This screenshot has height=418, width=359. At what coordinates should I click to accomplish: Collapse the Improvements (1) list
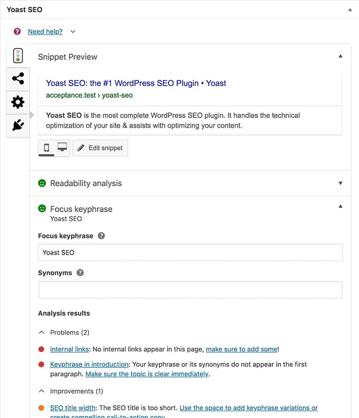tap(42, 391)
